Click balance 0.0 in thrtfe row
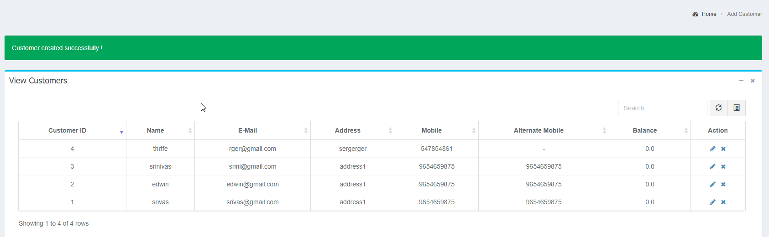The height and width of the screenshot is (237, 769). pos(650,149)
